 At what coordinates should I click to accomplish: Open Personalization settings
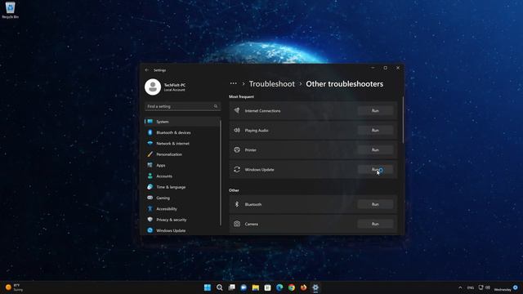pos(182,154)
